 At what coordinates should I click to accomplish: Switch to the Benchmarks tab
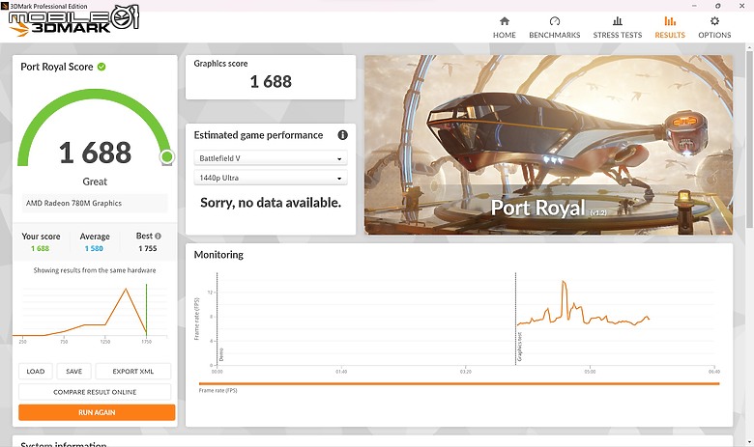pyautogui.click(x=555, y=27)
